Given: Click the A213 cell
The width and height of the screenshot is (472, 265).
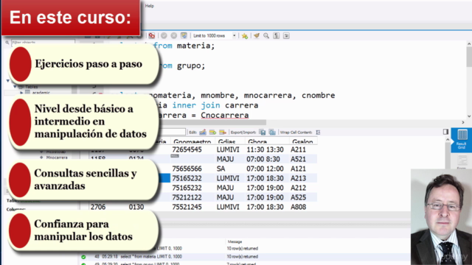Looking at the screenshot, I should pos(298,178).
